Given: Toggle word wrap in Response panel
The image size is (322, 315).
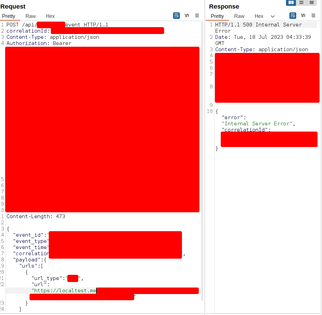Looking at the screenshot, I should tap(292, 15).
